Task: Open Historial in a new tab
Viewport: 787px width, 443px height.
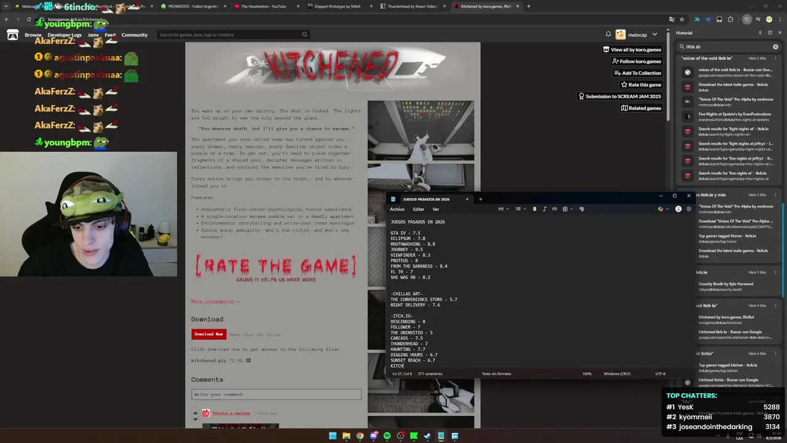Action: (770, 33)
